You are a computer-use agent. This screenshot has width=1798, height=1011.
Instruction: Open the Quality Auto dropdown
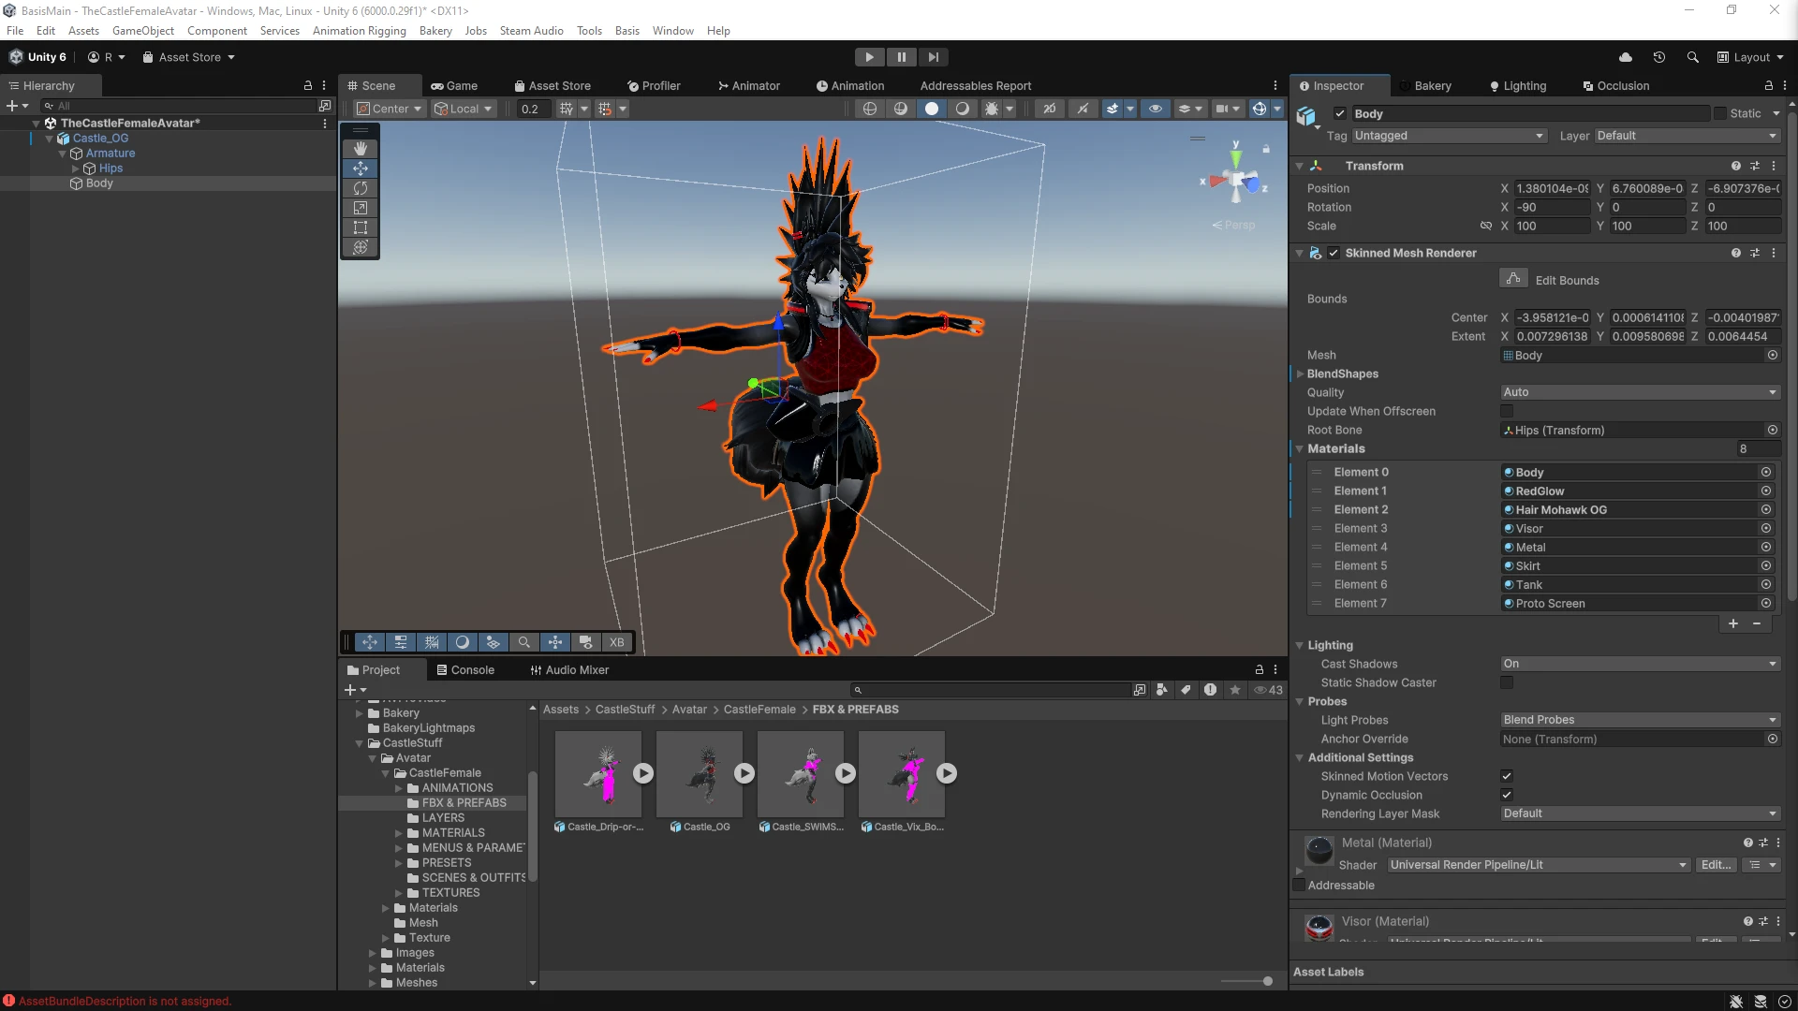coord(1640,392)
